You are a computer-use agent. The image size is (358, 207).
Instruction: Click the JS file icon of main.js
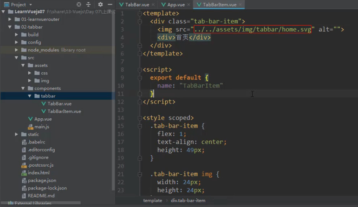[30, 127]
